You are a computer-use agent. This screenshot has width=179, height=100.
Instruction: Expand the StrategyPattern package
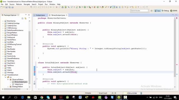click(8, 87)
